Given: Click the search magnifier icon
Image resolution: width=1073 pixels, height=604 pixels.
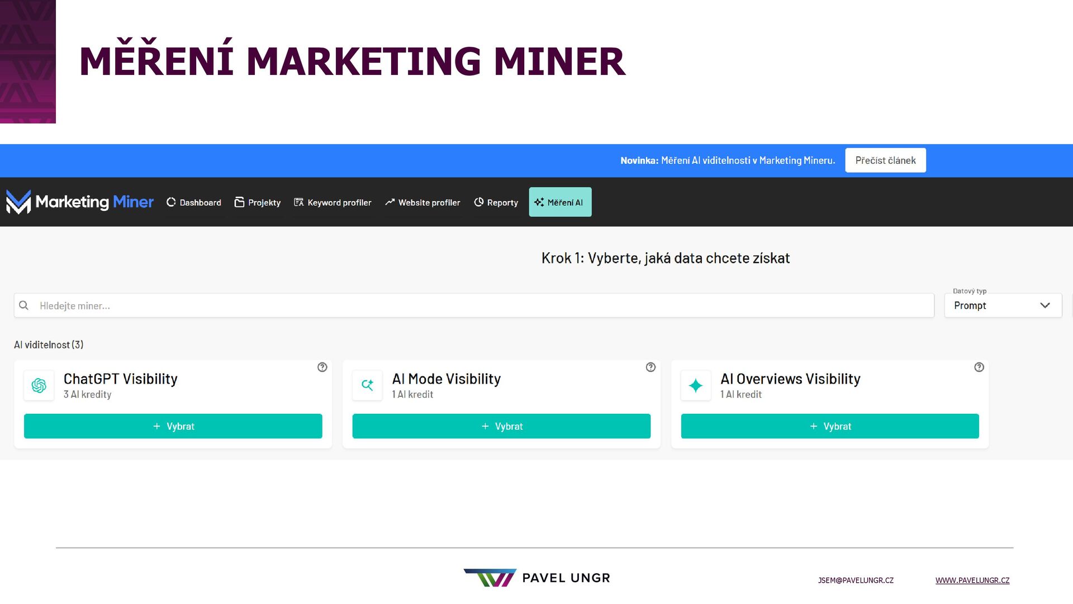Looking at the screenshot, I should point(24,305).
